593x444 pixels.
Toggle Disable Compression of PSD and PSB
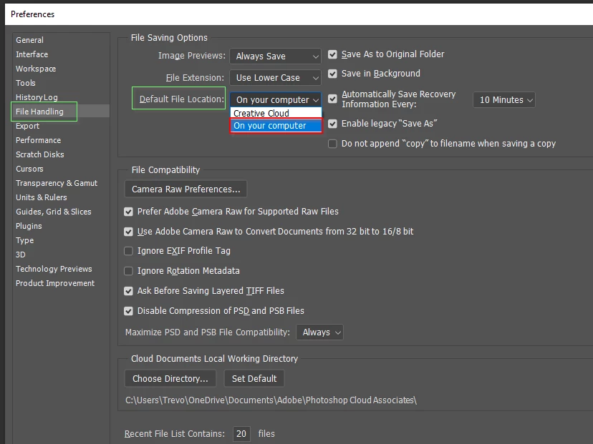point(129,311)
